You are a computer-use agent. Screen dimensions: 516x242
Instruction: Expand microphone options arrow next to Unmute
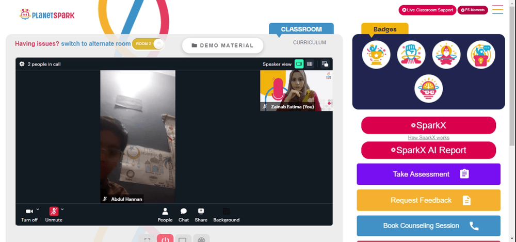[62, 209]
